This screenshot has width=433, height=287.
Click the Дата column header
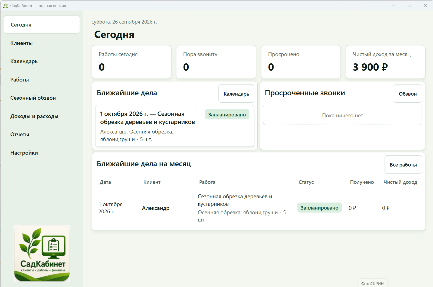pyautogui.click(x=105, y=182)
